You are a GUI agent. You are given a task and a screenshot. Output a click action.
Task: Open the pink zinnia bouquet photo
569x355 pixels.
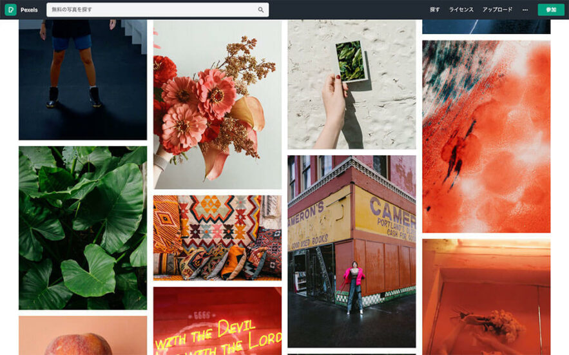coord(217,104)
